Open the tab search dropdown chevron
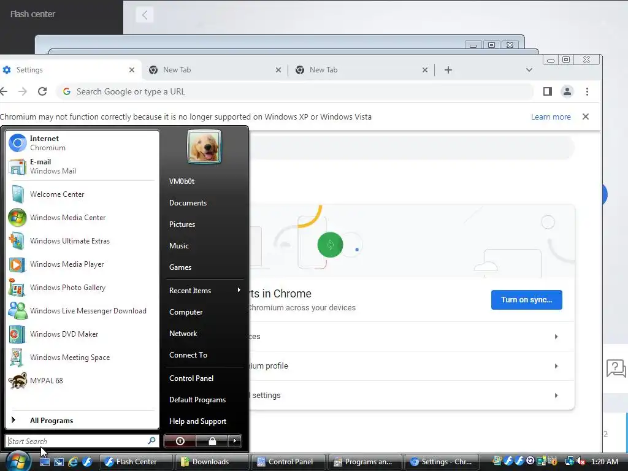 click(529, 70)
